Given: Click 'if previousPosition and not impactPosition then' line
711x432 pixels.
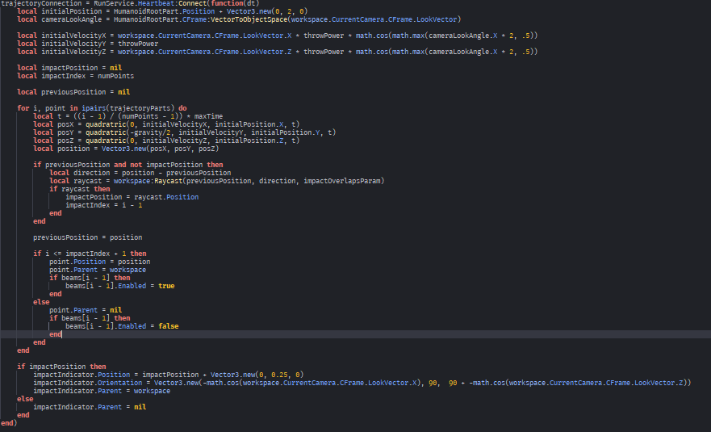Looking at the screenshot, I should (128, 165).
